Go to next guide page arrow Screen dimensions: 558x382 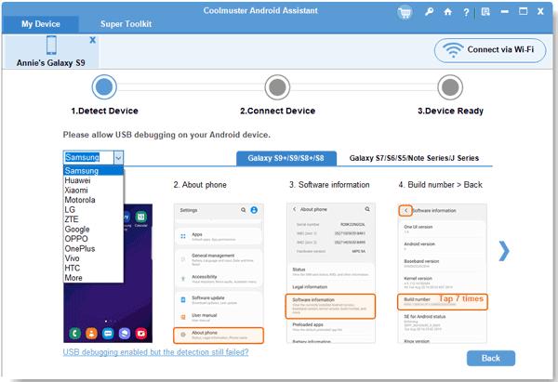pos(504,251)
